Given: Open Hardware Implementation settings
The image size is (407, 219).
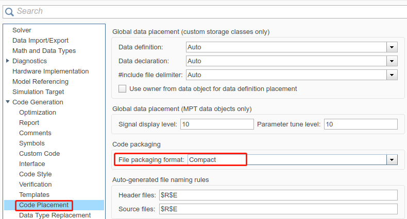Looking at the screenshot, I should [x=50, y=71].
